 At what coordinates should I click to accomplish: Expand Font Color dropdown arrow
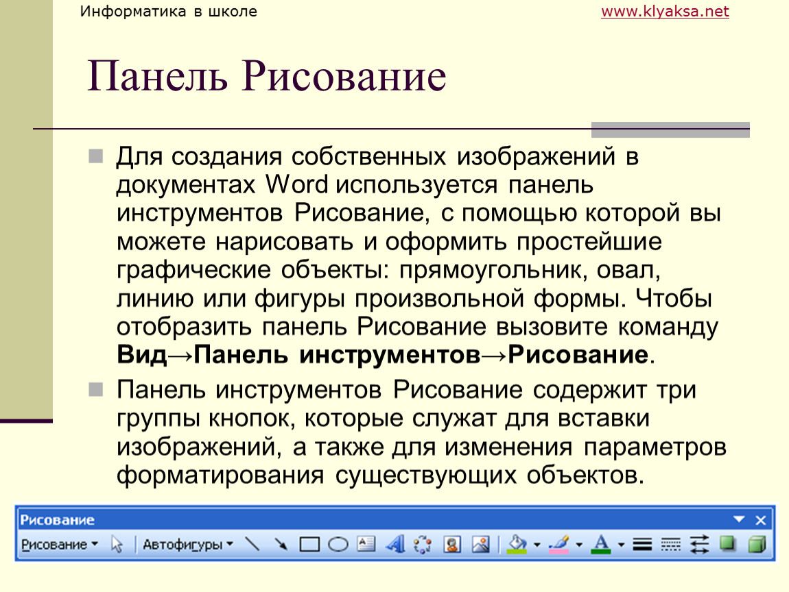(621, 544)
